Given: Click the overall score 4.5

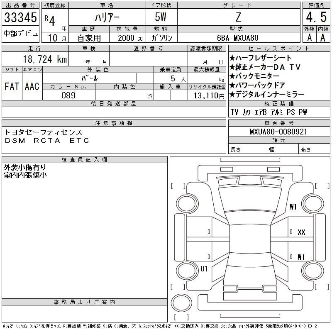Looking at the screenshot, I should click(316, 18).
